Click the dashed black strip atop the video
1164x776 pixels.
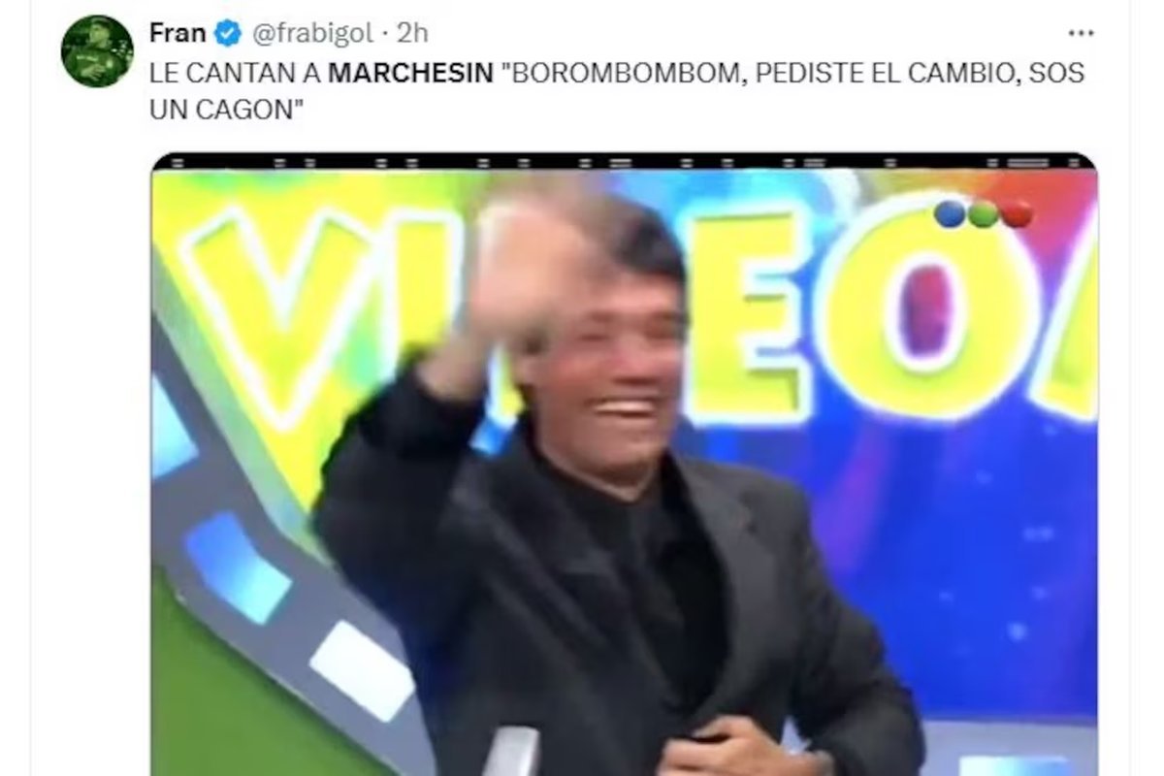624,161
